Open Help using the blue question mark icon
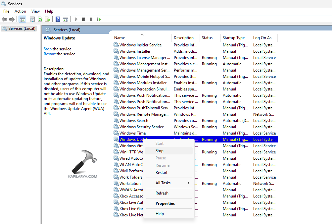This screenshot has height=224, width=332. [x=57, y=19]
